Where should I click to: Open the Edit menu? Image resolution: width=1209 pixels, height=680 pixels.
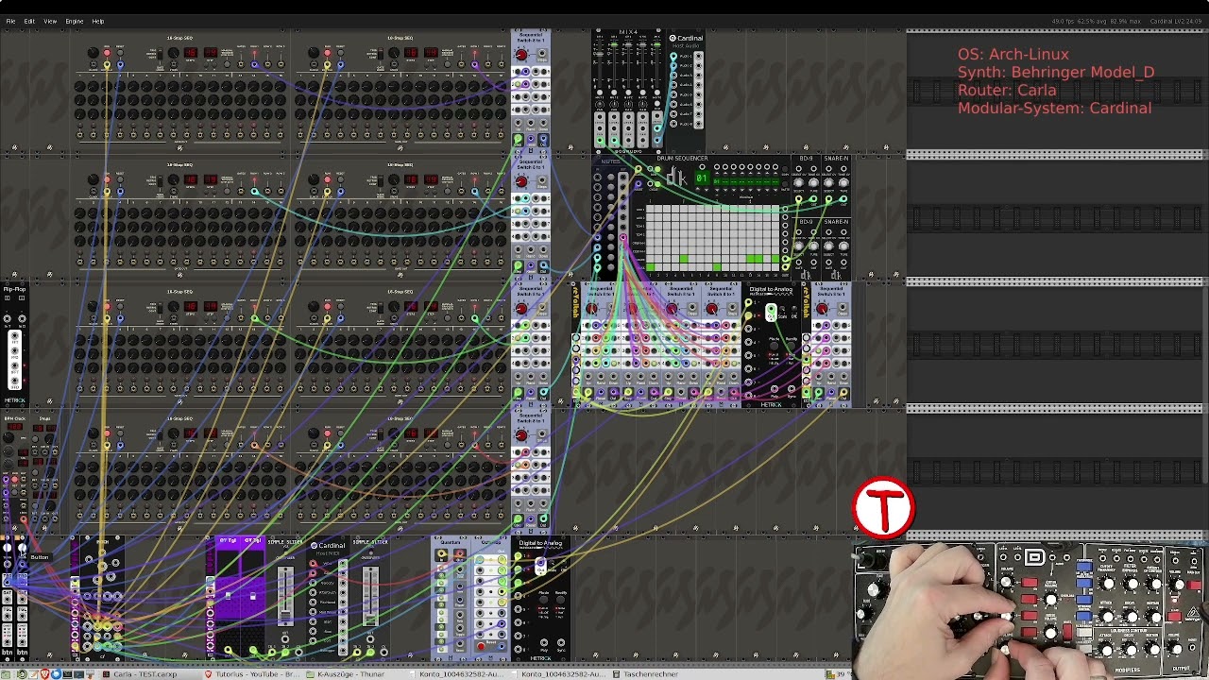pyautogui.click(x=29, y=21)
